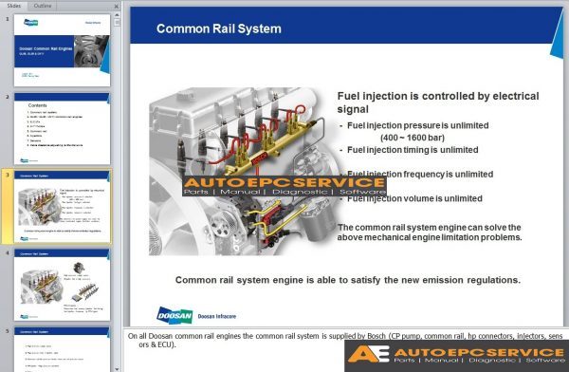Select slide 1 title thumbnail
Viewport: 569px width, 372px height.
click(62, 50)
